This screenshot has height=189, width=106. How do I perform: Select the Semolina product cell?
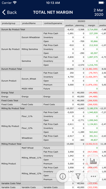tap(32, 61)
